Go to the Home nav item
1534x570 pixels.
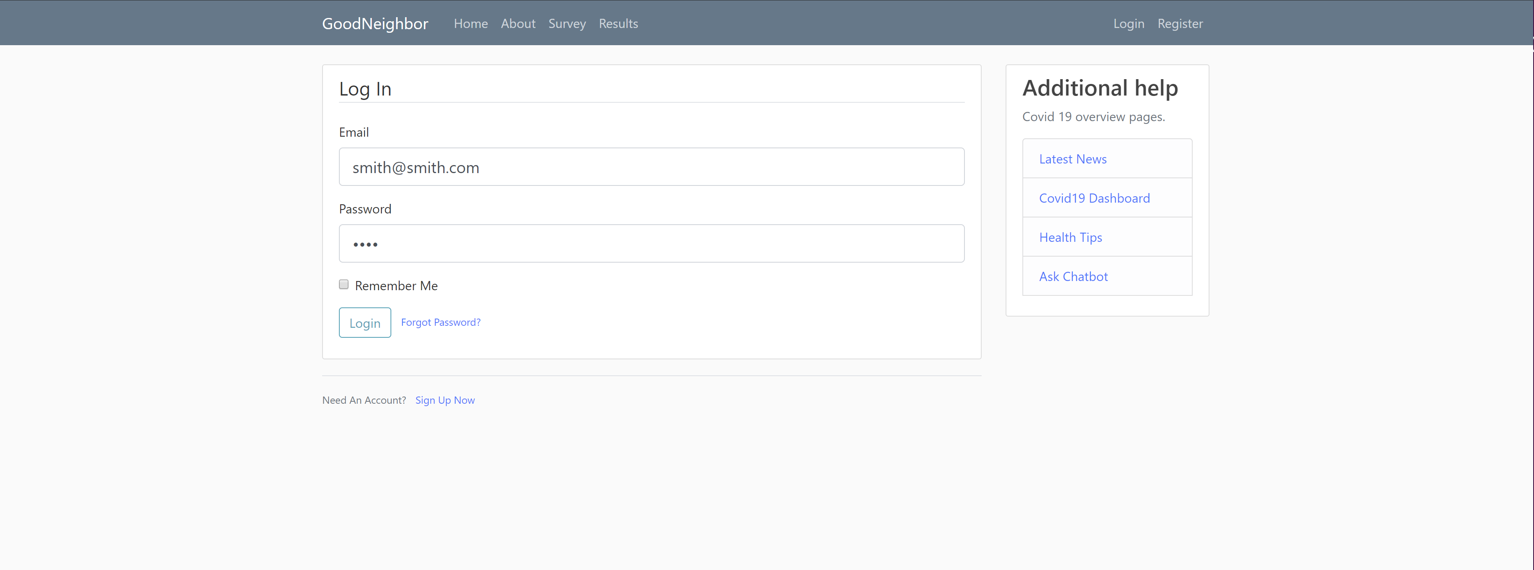[x=470, y=23]
